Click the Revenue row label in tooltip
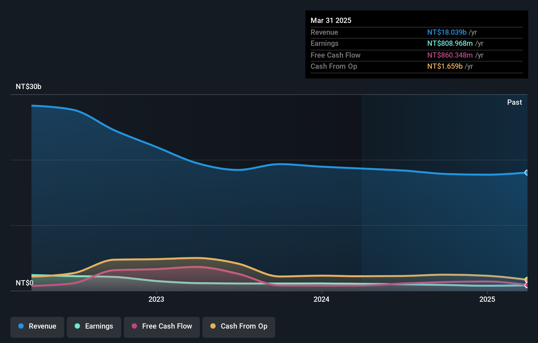538x343 pixels. [x=324, y=32]
